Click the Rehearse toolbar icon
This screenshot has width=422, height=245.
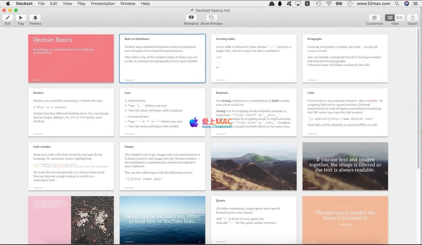click(191, 18)
